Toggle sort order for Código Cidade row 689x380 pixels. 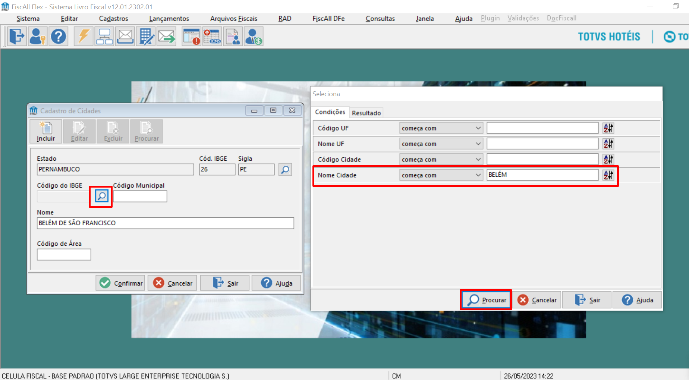coord(608,159)
